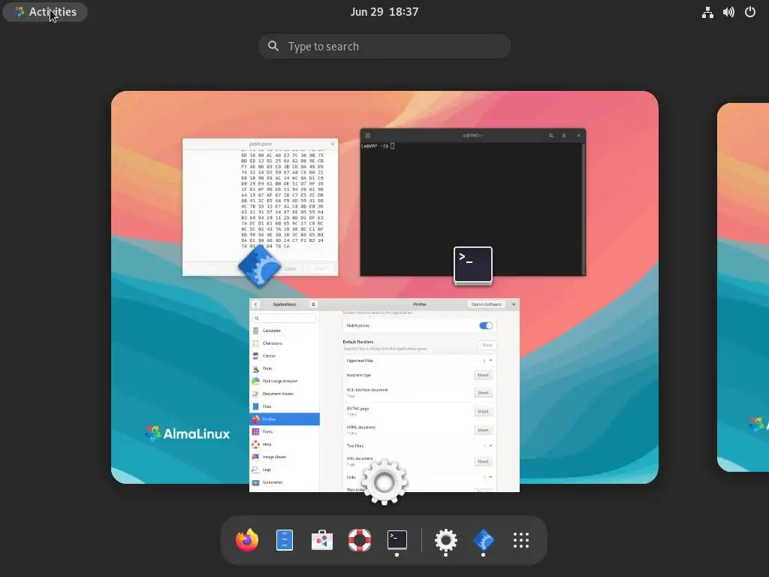Toggle the Notifications switch for Firefox

tap(486, 326)
